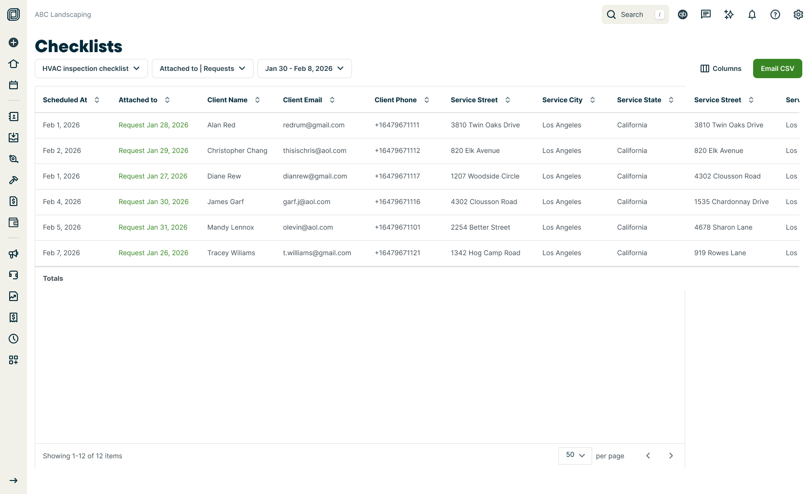The image size is (810, 494).
Task: Open the Request Jan 28, 2026 link
Action: (x=153, y=125)
